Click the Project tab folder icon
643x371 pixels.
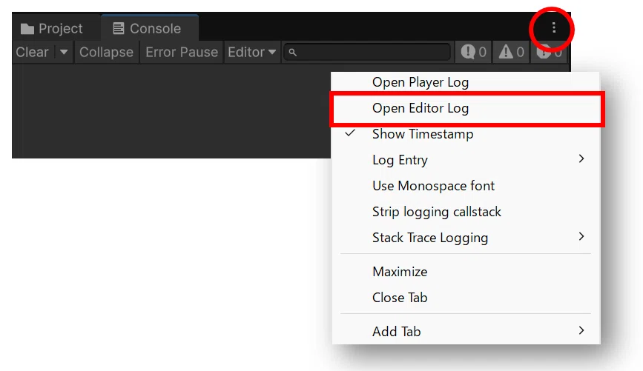point(27,29)
